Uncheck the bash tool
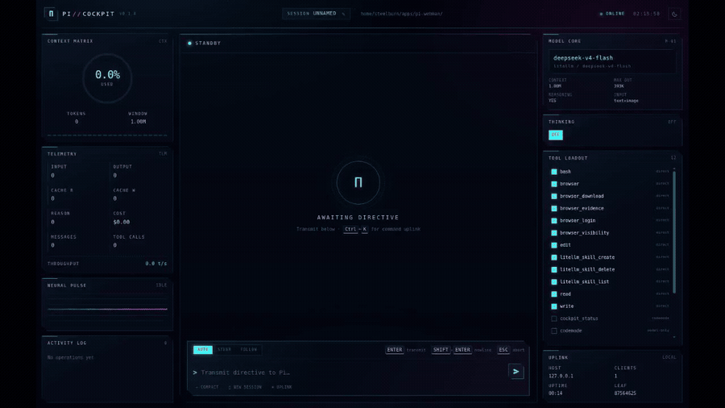The image size is (725, 408). tap(554, 172)
